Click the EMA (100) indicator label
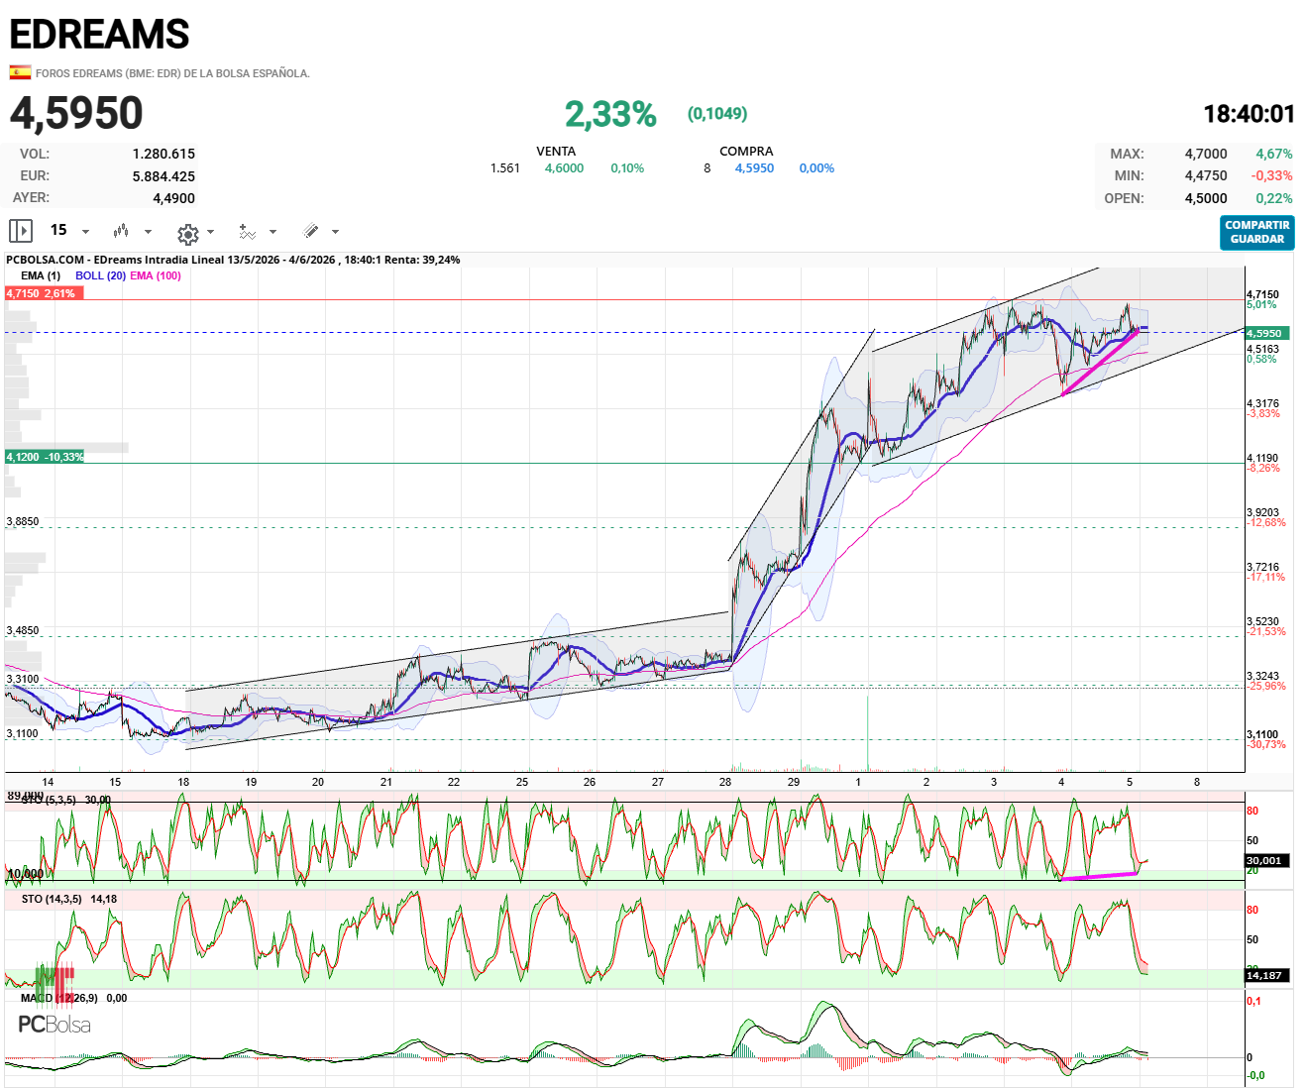Image resolution: width=1305 pixels, height=1088 pixels. pos(156,275)
